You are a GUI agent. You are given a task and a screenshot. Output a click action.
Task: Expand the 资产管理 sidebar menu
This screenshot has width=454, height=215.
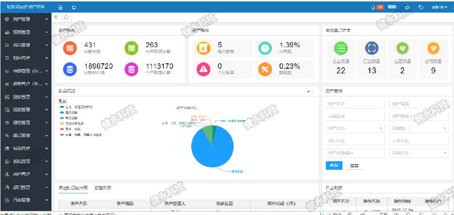pos(25,19)
